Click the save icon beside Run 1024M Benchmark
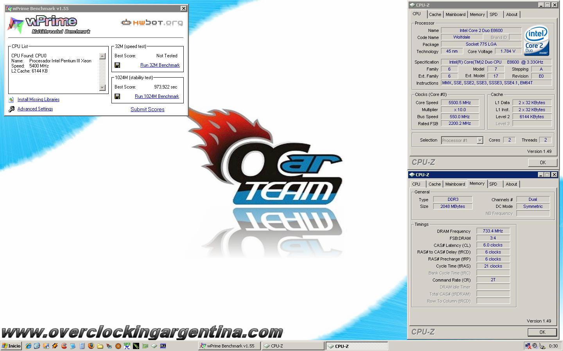 tap(117, 96)
